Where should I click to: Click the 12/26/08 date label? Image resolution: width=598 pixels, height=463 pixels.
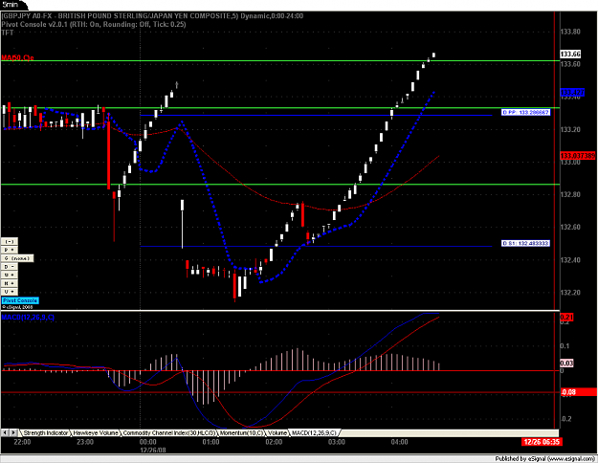click(153, 450)
